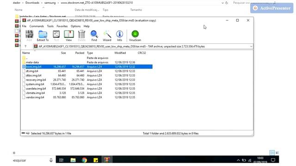Sort Explorer files by Data de modificação
The image size is (296, 166).
pos(87,10)
